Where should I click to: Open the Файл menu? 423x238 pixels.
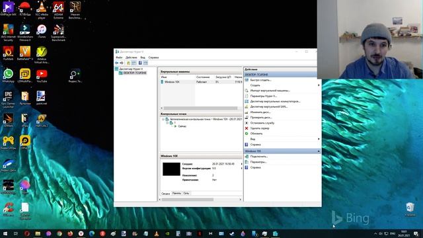(x=119, y=58)
